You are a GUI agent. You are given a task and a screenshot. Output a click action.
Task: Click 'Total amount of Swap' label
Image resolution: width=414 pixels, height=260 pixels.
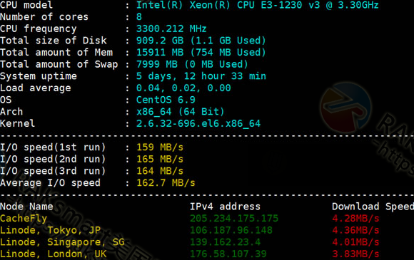[x=59, y=64]
